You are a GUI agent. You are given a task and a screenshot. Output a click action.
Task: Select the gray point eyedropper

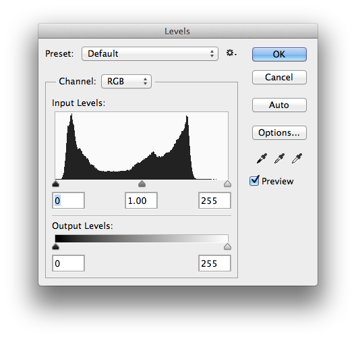point(279,158)
